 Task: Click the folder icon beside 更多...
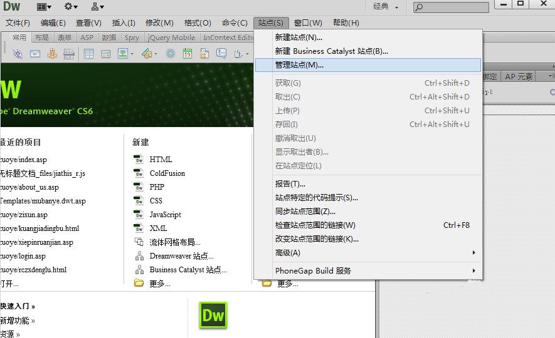139,284
